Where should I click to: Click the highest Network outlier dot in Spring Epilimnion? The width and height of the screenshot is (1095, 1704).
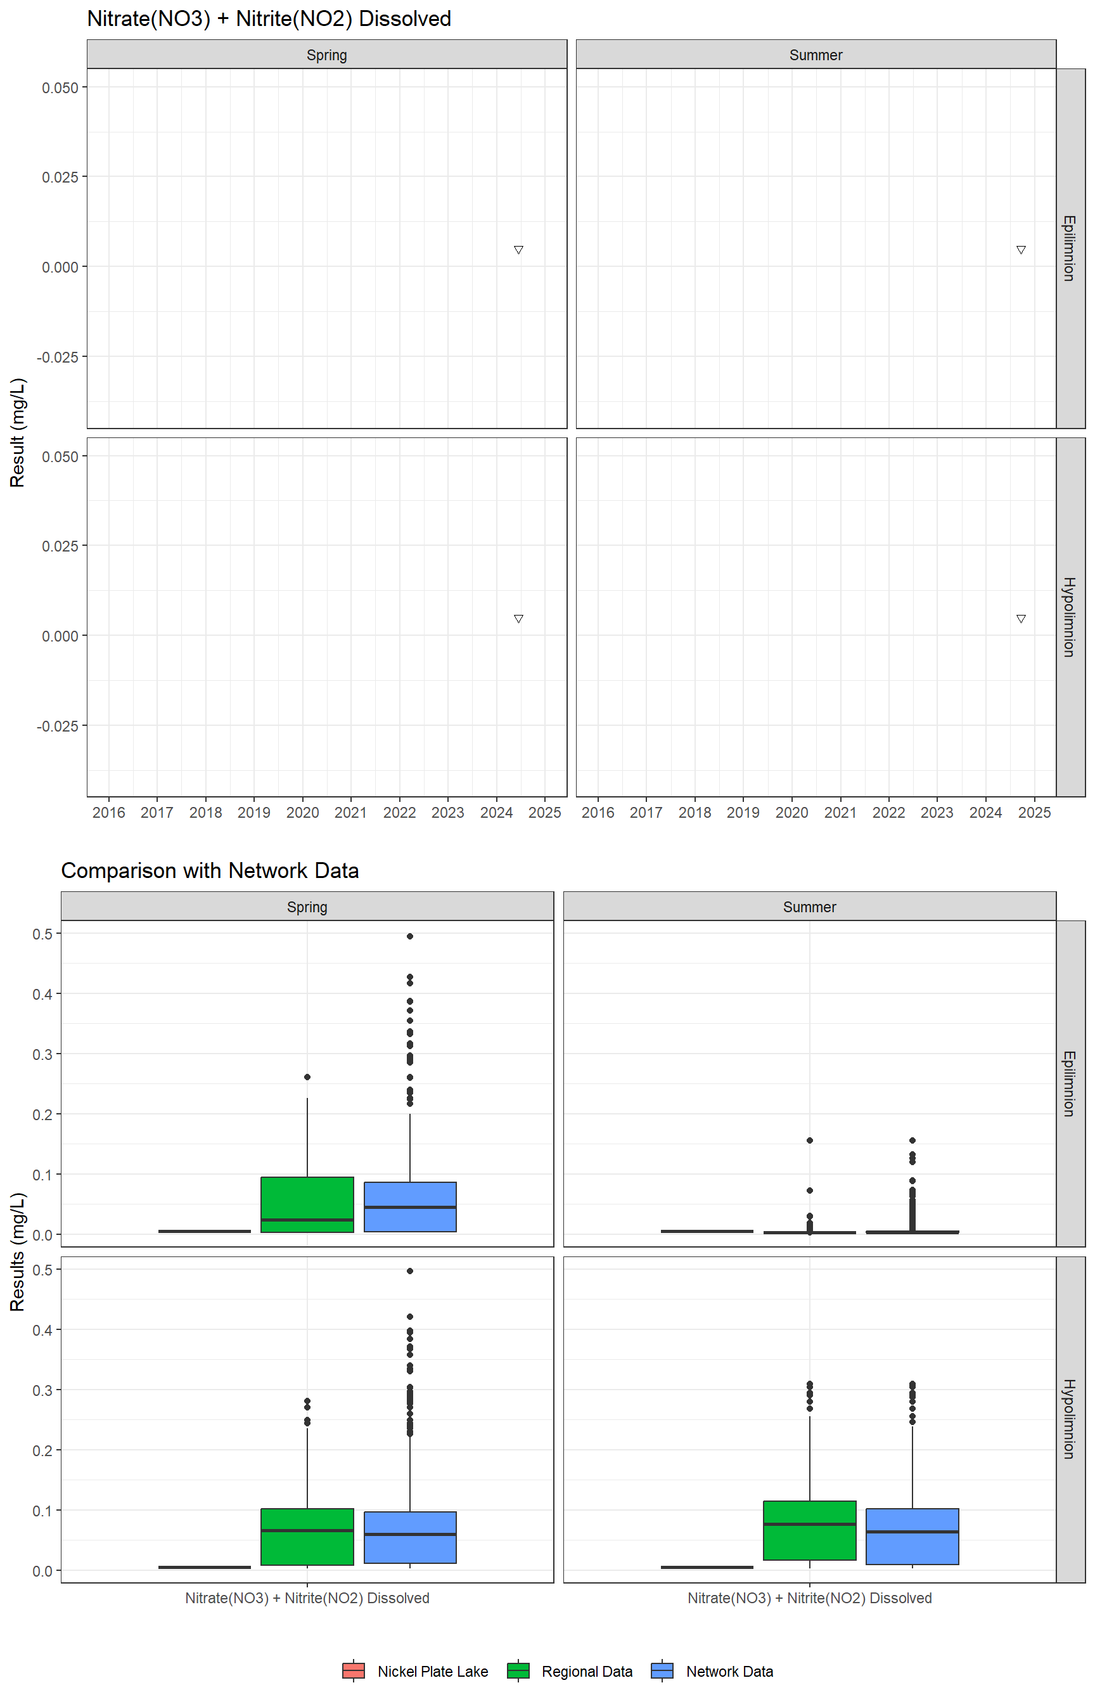(x=410, y=936)
